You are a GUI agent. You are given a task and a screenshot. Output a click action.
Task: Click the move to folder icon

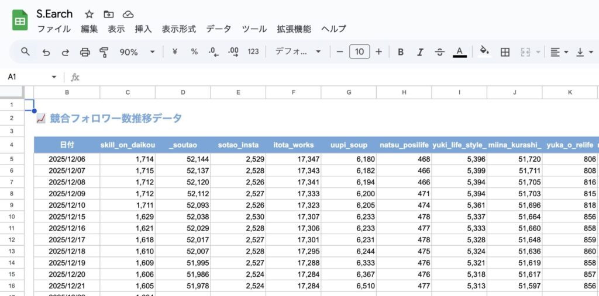[108, 14]
